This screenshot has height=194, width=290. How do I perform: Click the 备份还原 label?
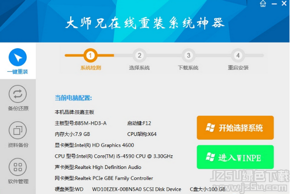18,108
